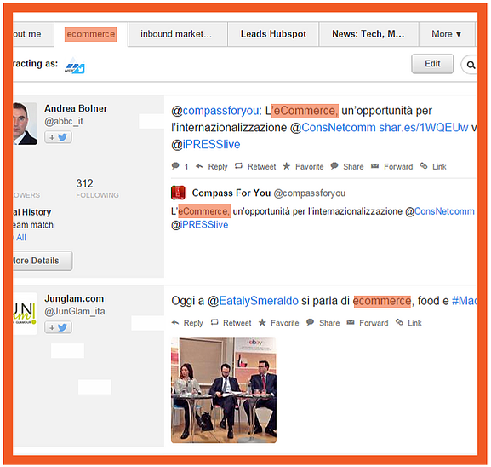The height and width of the screenshot is (467, 491).
Task: Open @ConsNetcomm mention in Andrea's tweet
Action: (333, 128)
